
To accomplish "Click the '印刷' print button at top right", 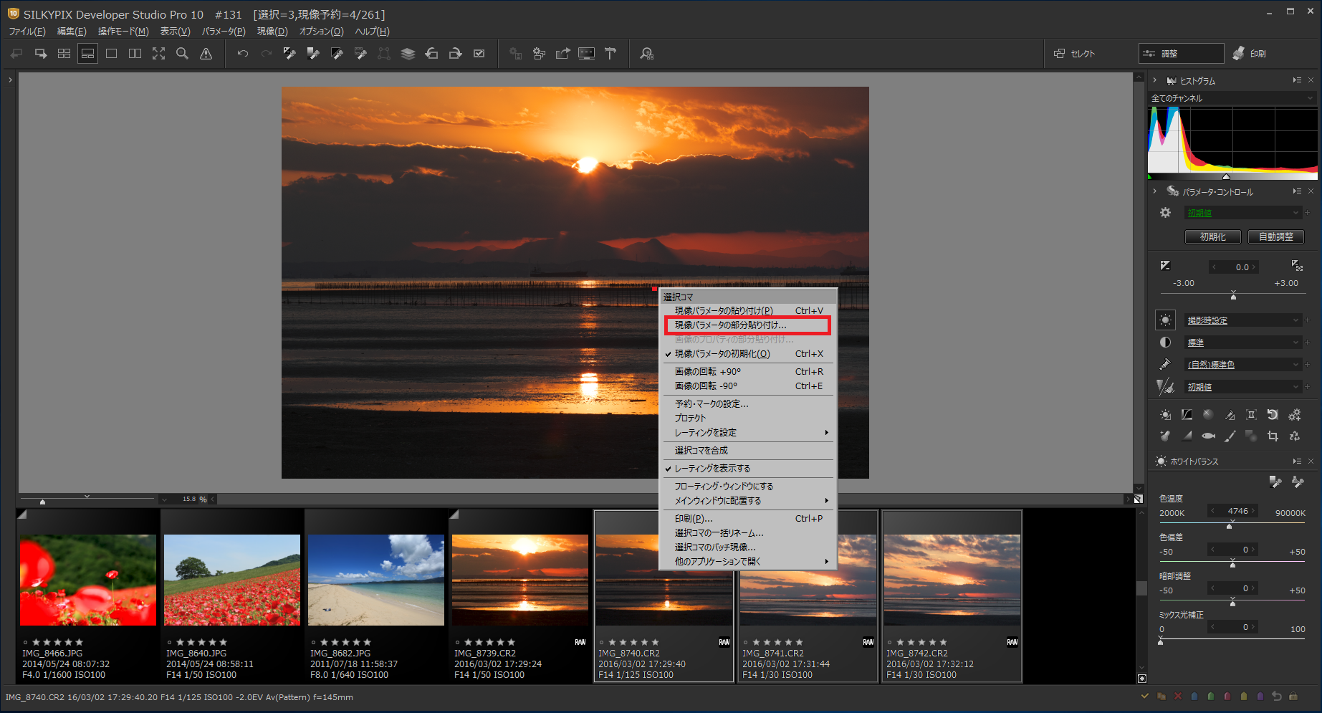I will (x=1249, y=54).
